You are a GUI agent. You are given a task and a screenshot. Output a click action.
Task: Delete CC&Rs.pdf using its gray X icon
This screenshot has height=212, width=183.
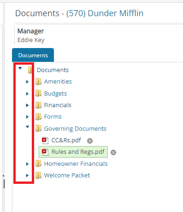pyautogui.click(x=90, y=141)
